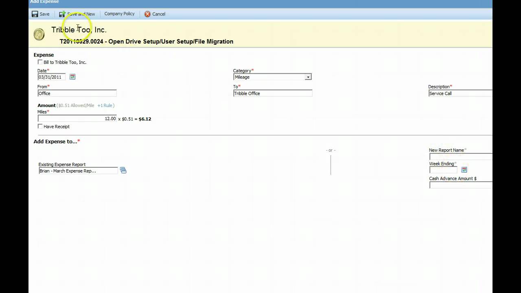521x293 pixels.
Task: Click the Description field with Service Call
Action: pos(460,93)
